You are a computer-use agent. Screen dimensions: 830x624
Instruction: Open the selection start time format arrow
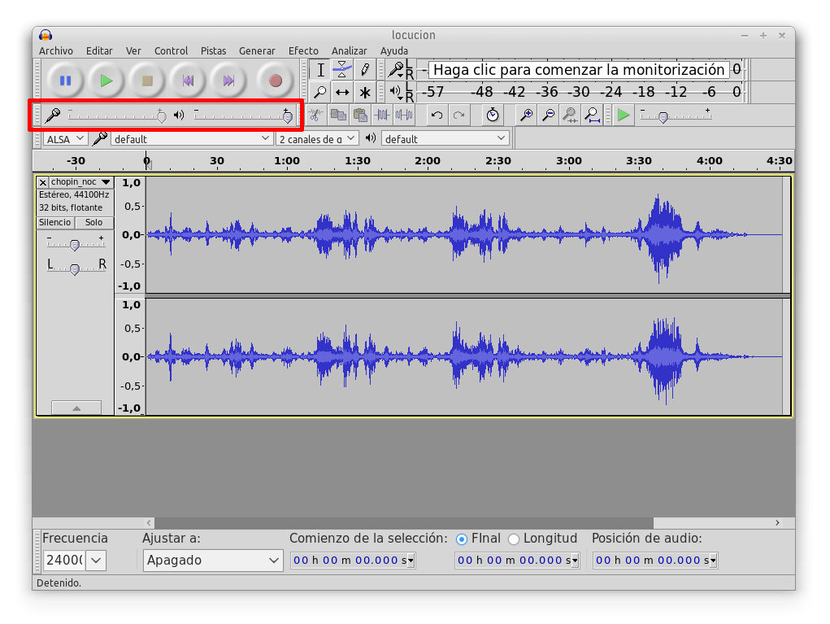411,561
